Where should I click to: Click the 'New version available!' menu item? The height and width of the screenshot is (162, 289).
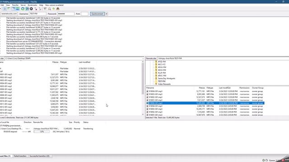coord(54,5)
